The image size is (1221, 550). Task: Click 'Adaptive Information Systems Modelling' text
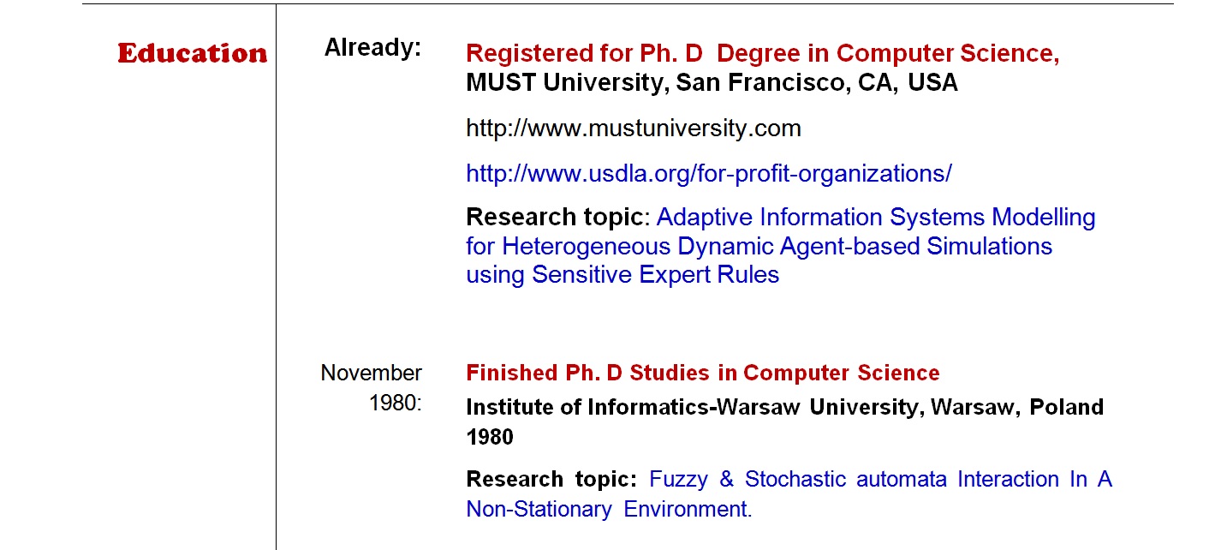[x=876, y=218]
